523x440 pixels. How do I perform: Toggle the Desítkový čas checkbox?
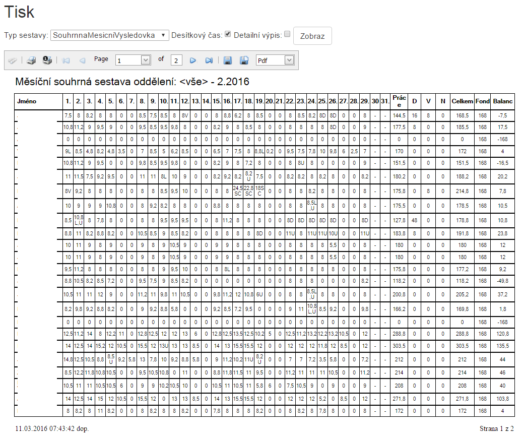point(228,34)
